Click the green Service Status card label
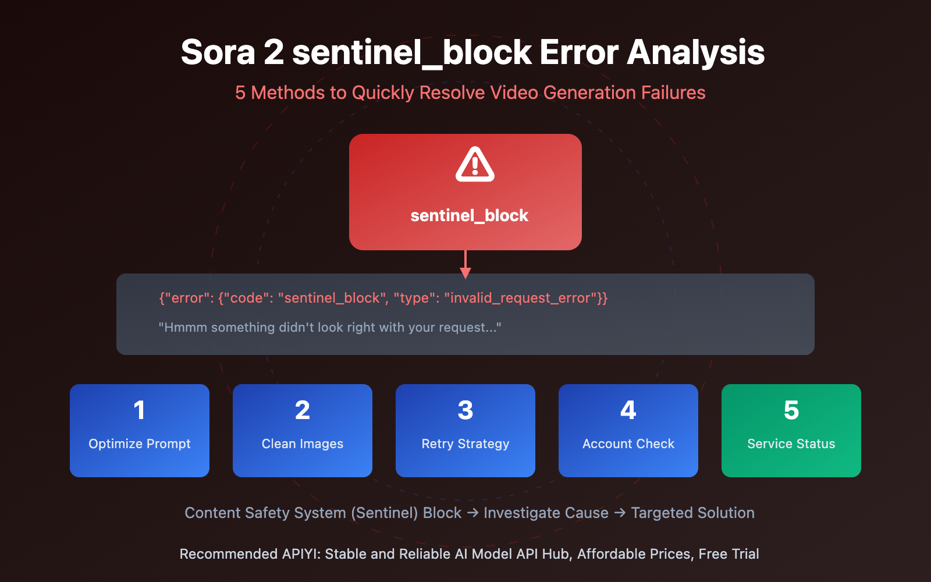 [x=791, y=444]
